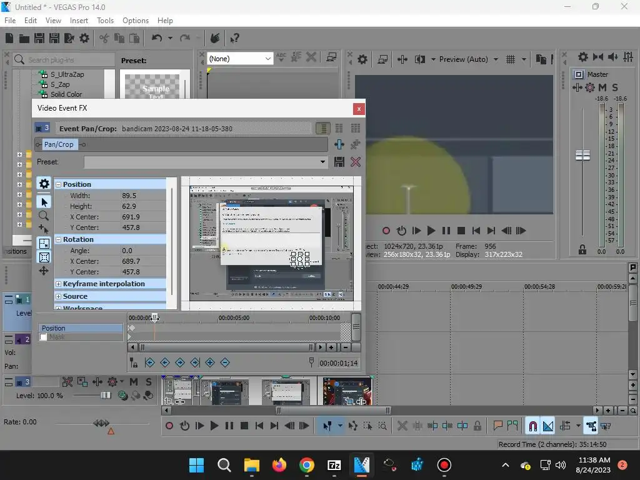This screenshot has height=480, width=640.
Task: Collapse the Position section
Action: pos(58,184)
